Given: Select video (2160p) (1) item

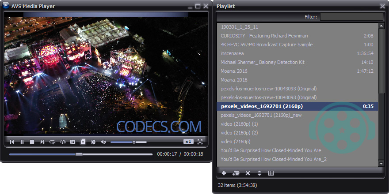Looking at the screenshot, I should [x=297, y=124].
